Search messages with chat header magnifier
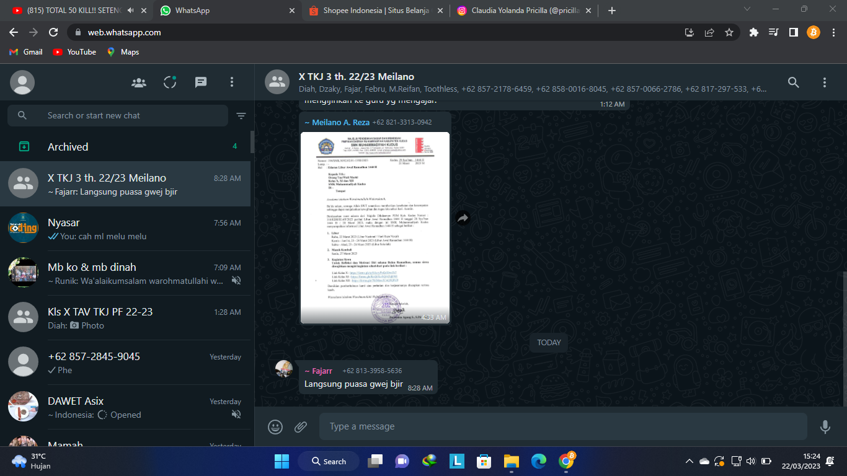The height and width of the screenshot is (476, 847). (x=794, y=82)
